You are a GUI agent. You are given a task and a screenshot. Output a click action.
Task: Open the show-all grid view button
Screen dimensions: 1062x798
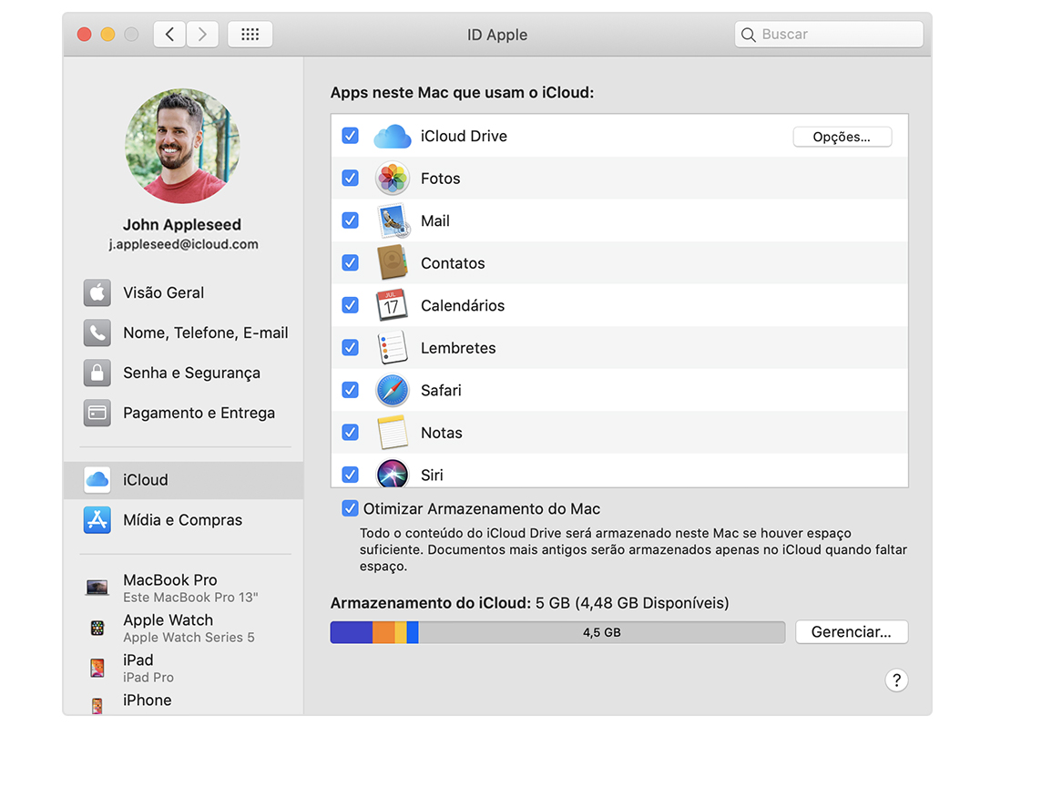(250, 35)
